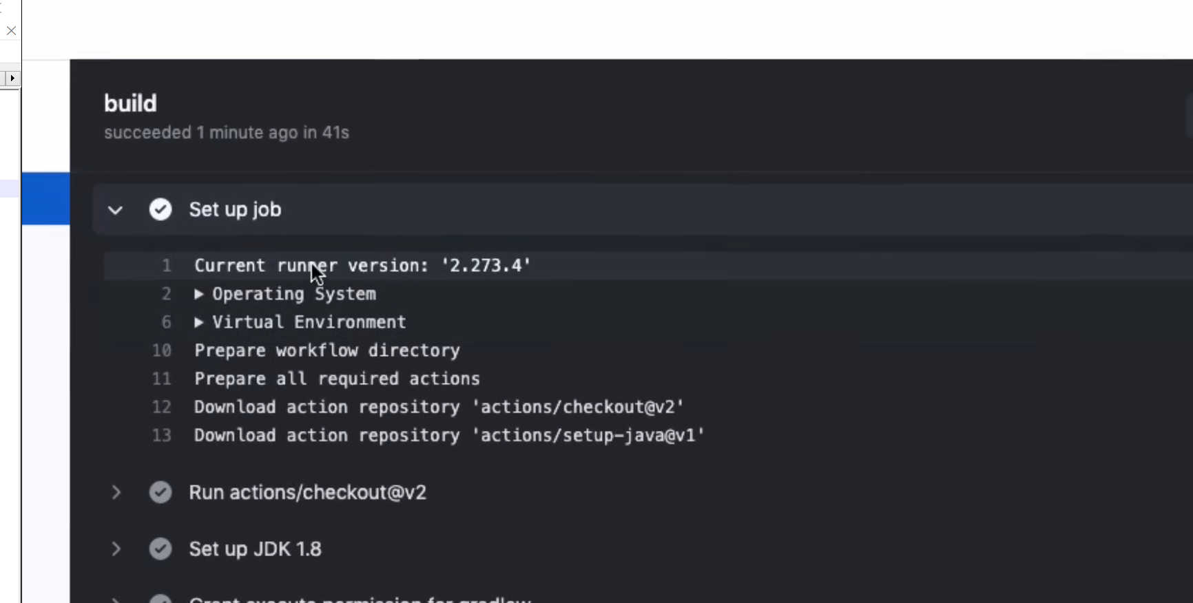Image resolution: width=1193 pixels, height=603 pixels.
Task: Open the Run actions/checkout@v2 step label
Action: tap(307, 492)
